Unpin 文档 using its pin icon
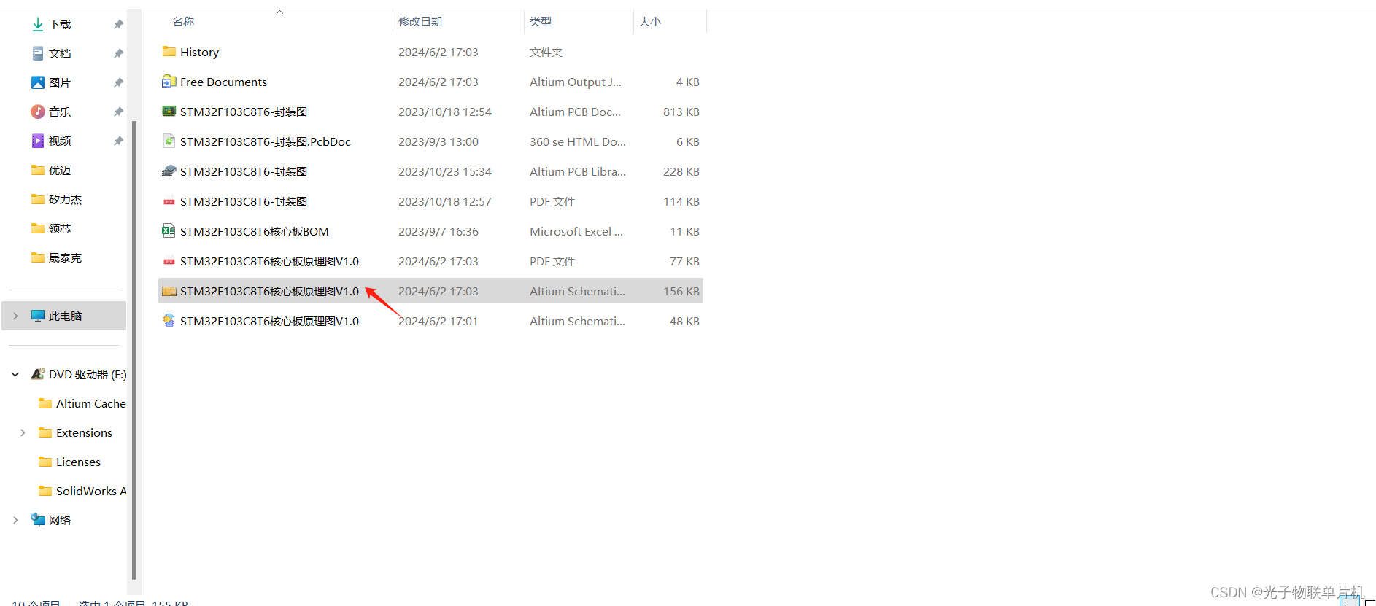 click(x=118, y=54)
